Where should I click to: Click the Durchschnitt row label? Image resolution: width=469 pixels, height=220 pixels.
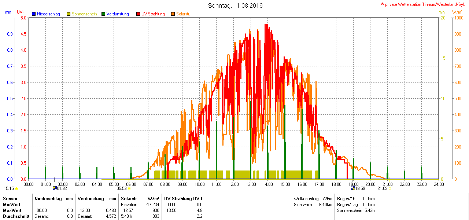tap(16, 216)
